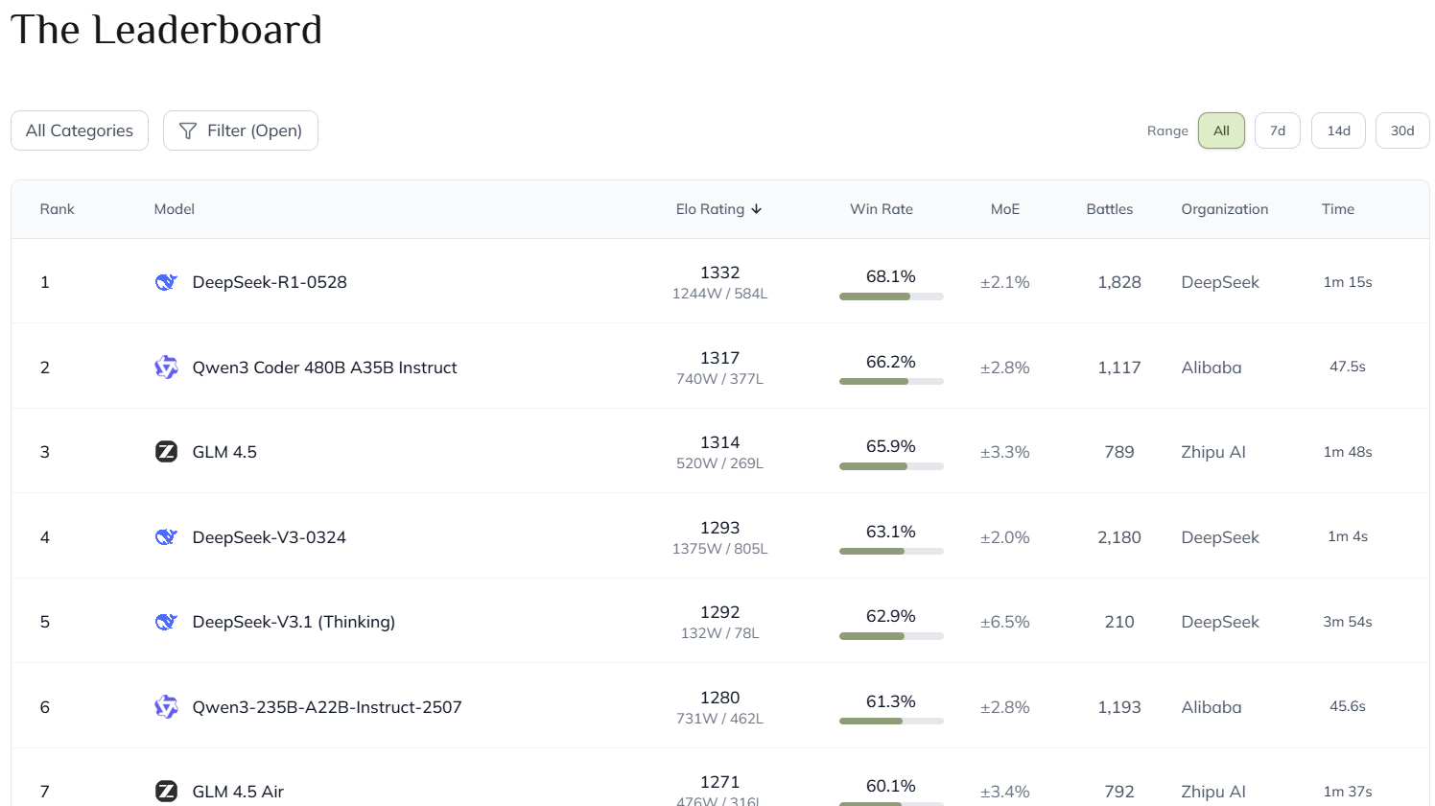This screenshot has height=806, width=1435.
Task: Click the 3m 54s time value
Action: [1348, 622]
